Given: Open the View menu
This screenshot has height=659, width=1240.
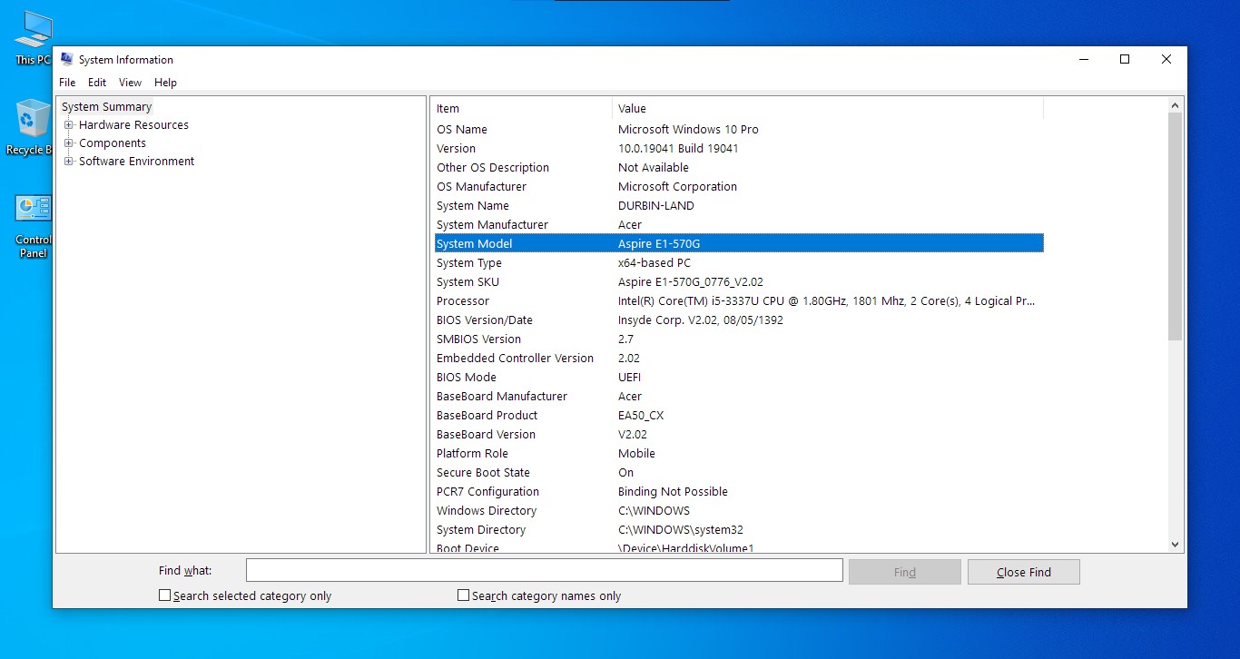Looking at the screenshot, I should (x=131, y=83).
